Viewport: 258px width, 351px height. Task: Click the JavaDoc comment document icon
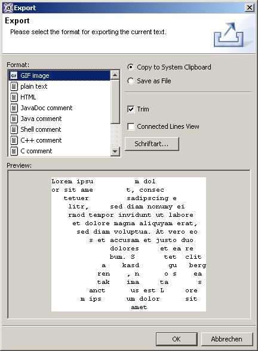14,108
